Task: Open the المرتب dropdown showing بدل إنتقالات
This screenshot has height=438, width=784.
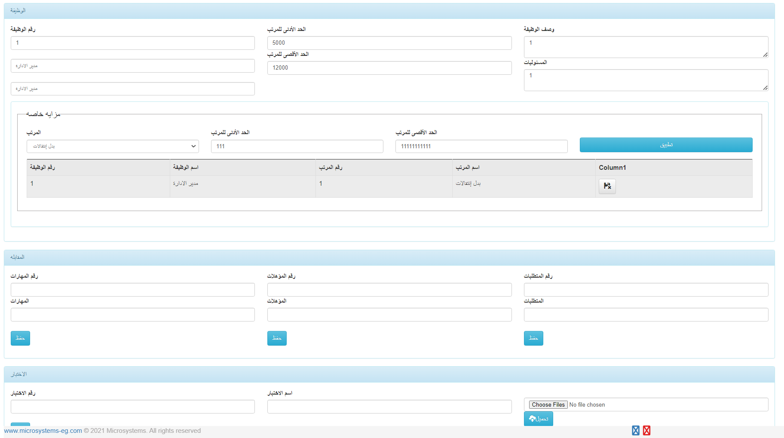Action: tap(113, 146)
